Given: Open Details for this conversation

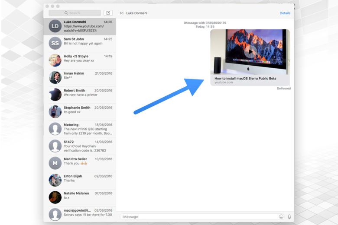Looking at the screenshot, I should (x=285, y=13).
